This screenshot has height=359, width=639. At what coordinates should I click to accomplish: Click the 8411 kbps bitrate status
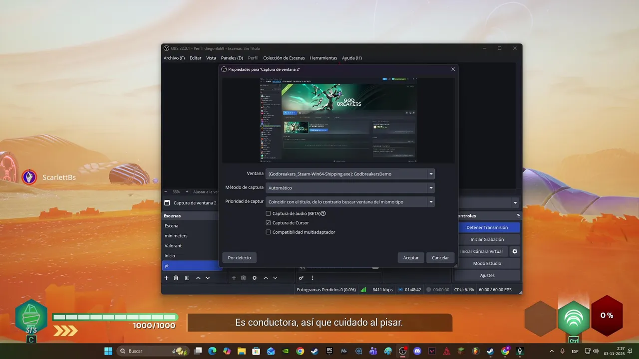point(382,289)
